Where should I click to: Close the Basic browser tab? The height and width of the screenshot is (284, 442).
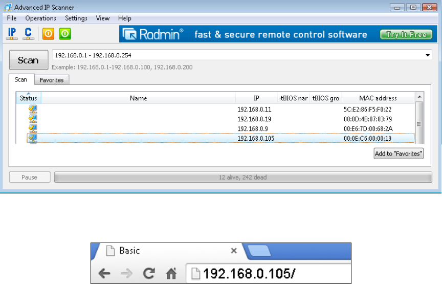coord(234,250)
